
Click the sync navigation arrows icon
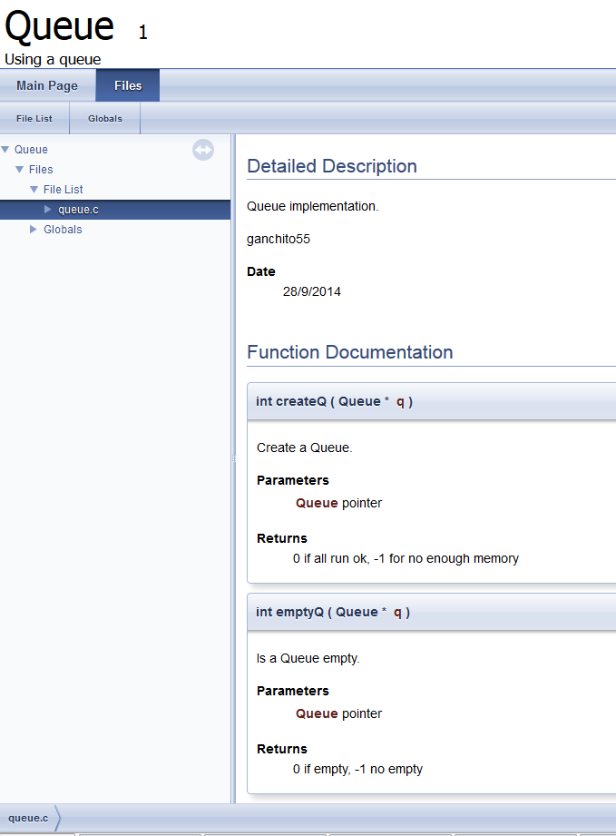click(x=203, y=150)
